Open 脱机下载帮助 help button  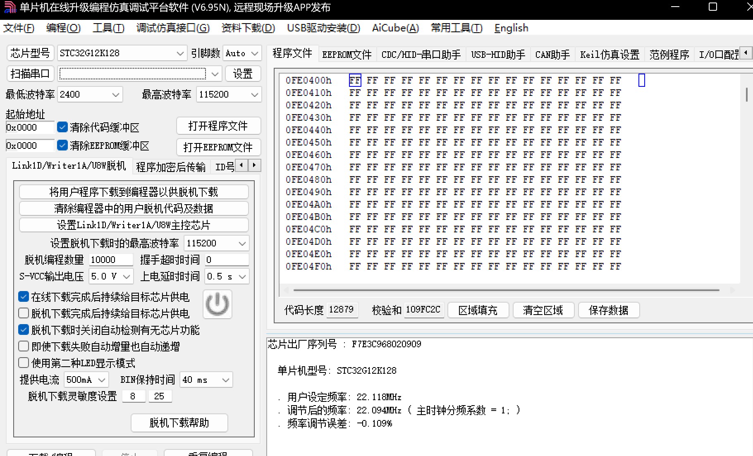pyautogui.click(x=179, y=423)
